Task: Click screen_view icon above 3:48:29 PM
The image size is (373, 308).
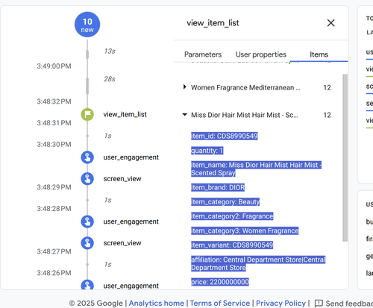Action: tap(87, 179)
